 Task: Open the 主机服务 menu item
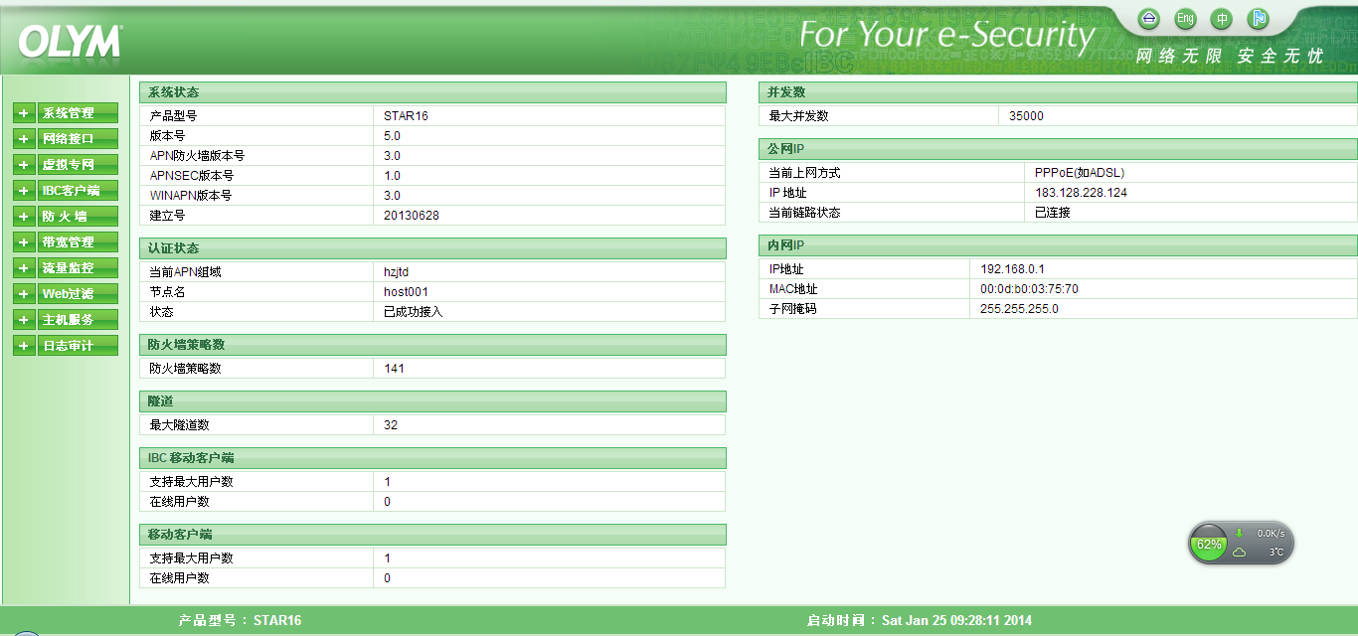78,320
